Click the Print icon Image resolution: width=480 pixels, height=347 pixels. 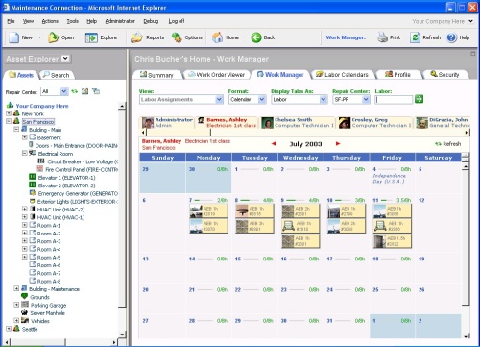pyautogui.click(x=382, y=37)
